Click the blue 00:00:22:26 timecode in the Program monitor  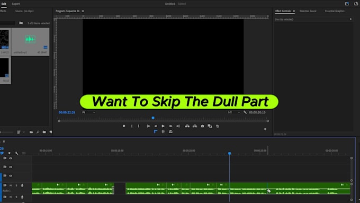click(67, 112)
